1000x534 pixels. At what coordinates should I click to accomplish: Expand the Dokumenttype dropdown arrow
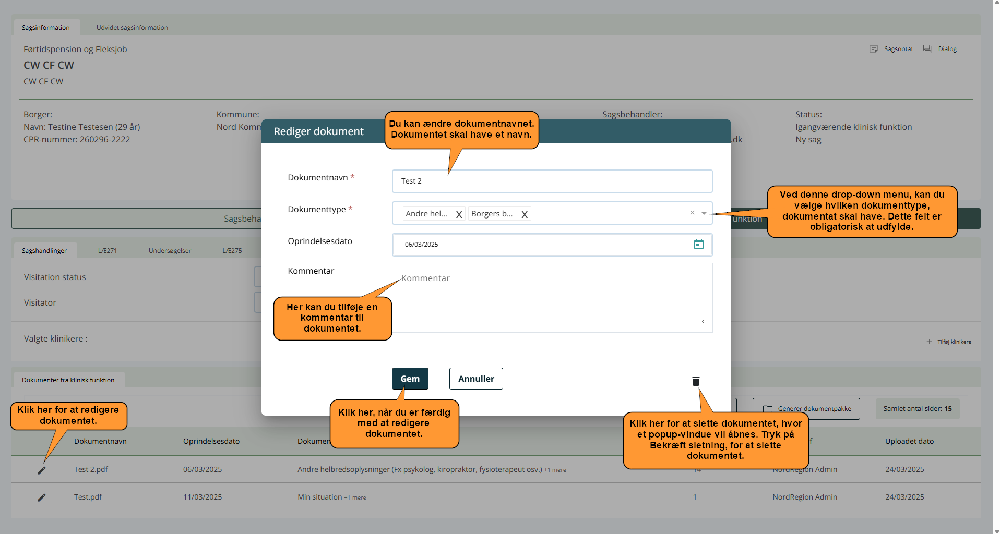click(x=704, y=213)
